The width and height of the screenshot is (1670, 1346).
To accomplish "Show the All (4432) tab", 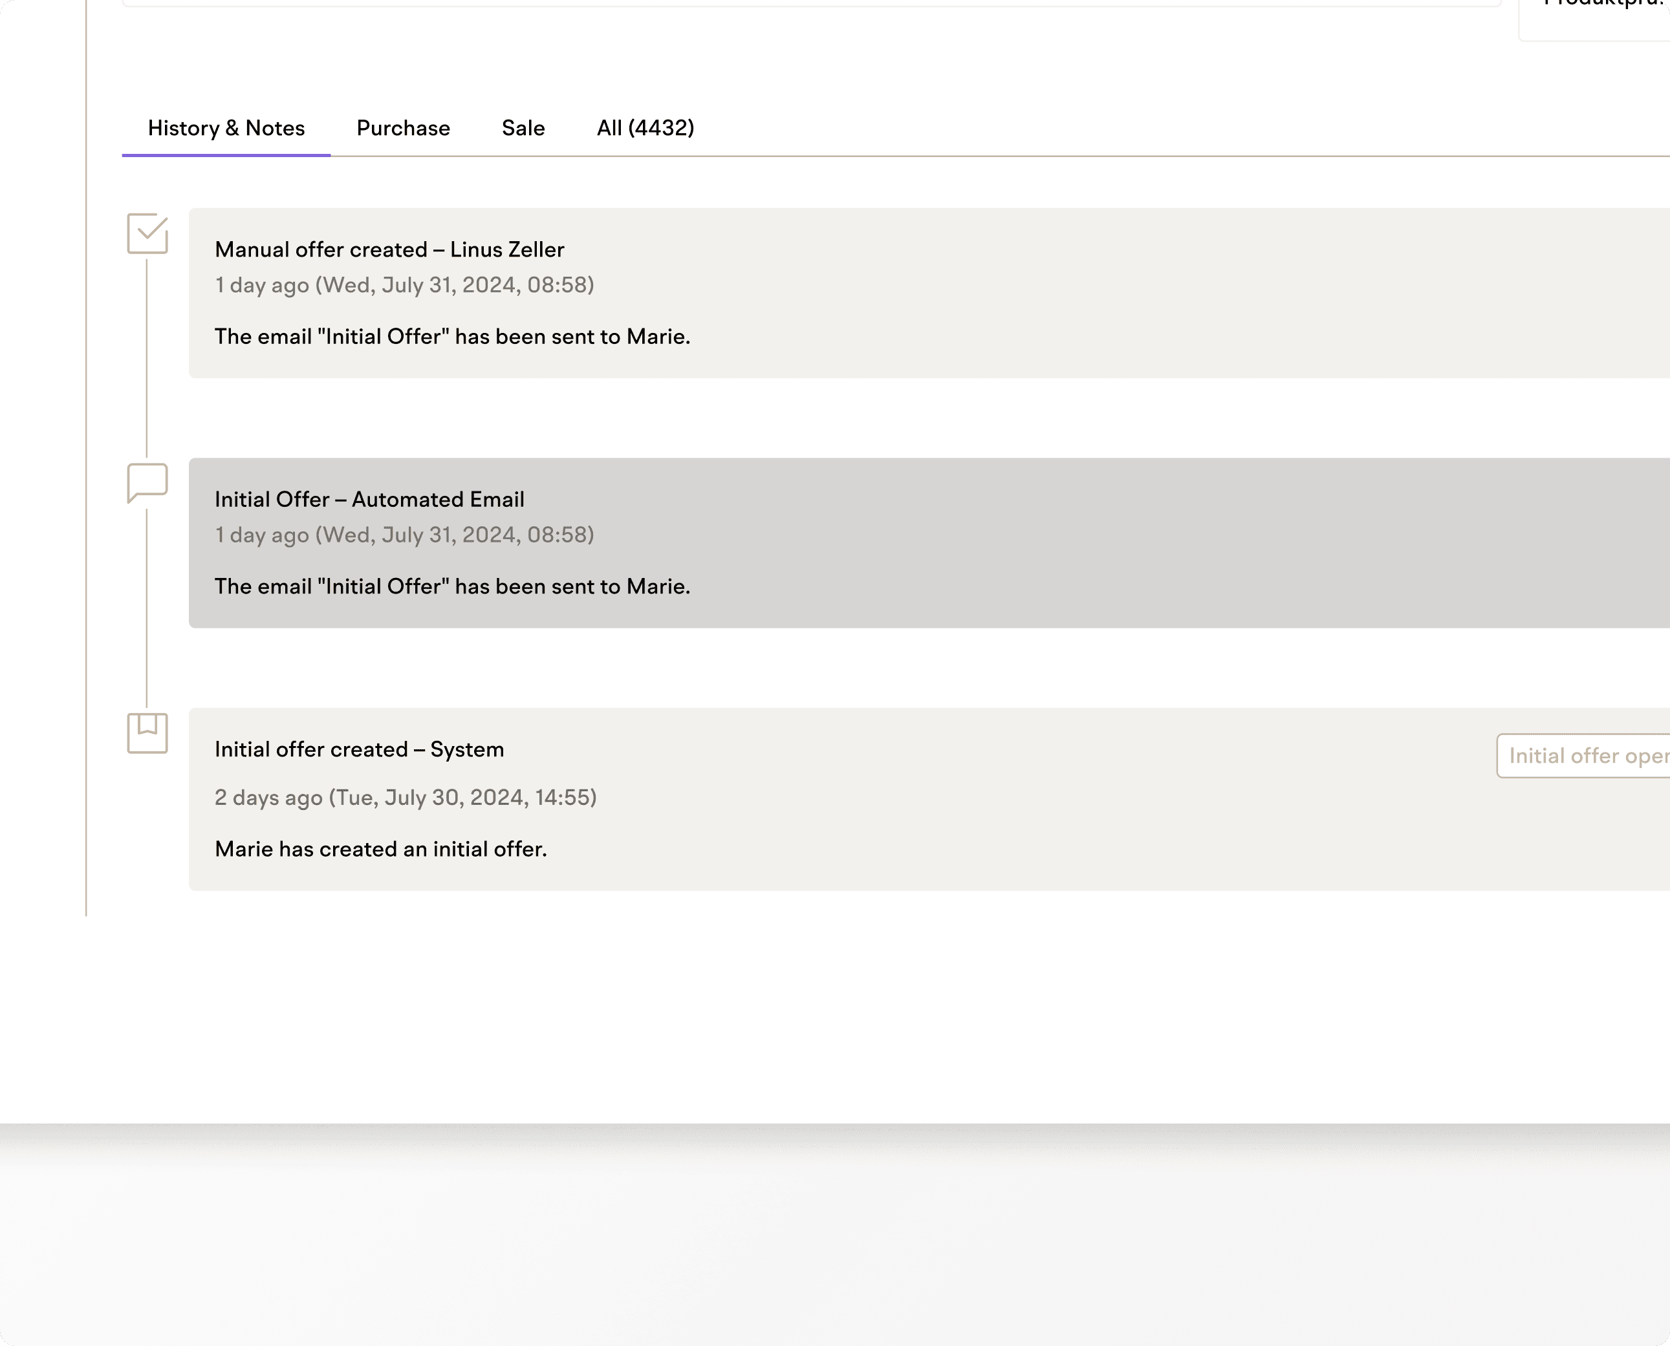I will tap(645, 128).
